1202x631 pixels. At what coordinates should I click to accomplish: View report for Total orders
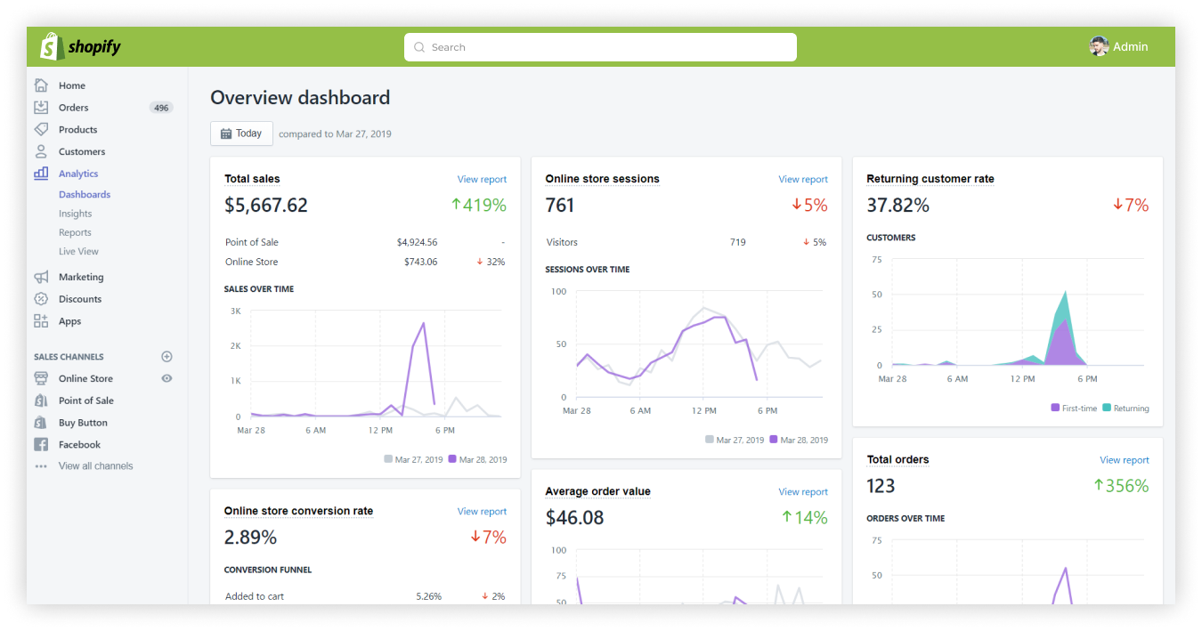click(x=1125, y=461)
